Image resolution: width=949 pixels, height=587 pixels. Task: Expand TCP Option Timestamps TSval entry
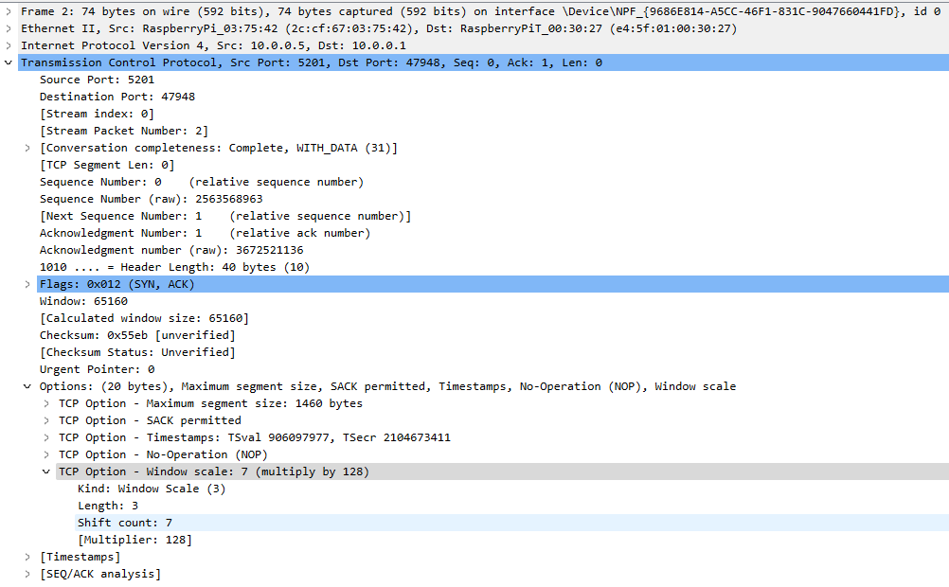[46, 437]
